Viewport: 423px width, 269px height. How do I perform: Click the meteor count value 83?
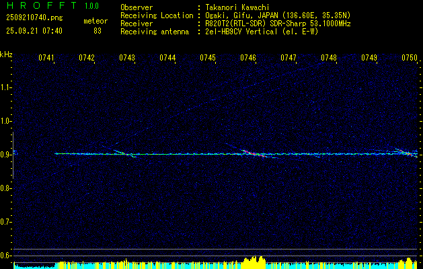[98, 31]
